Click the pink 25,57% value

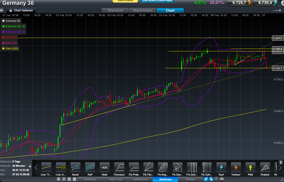[217, 3]
